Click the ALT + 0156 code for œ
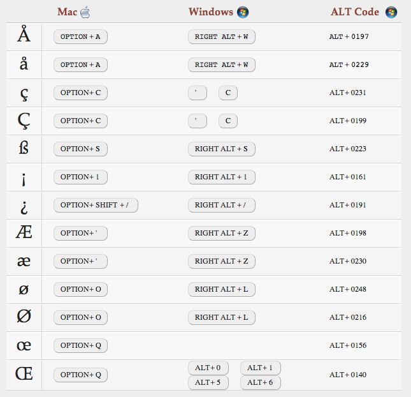 click(x=347, y=345)
